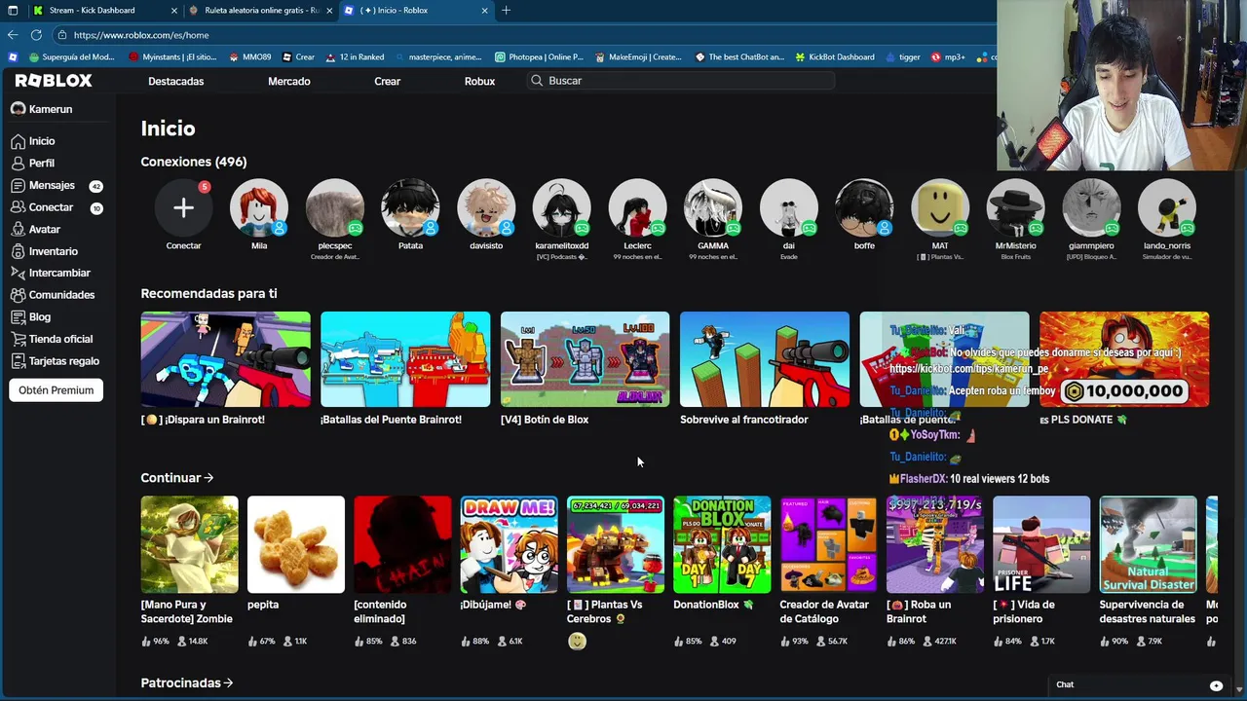The width and height of the screenshot is (1247, 701).
Task: Open Creador de Avatar de Catálogo thumbnail
Action: [x=828, y=544]
